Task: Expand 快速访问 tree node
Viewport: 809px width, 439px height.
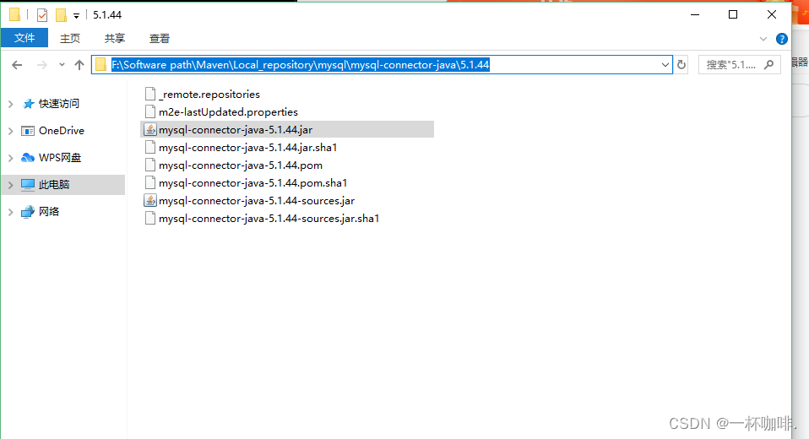Action: 11,104
